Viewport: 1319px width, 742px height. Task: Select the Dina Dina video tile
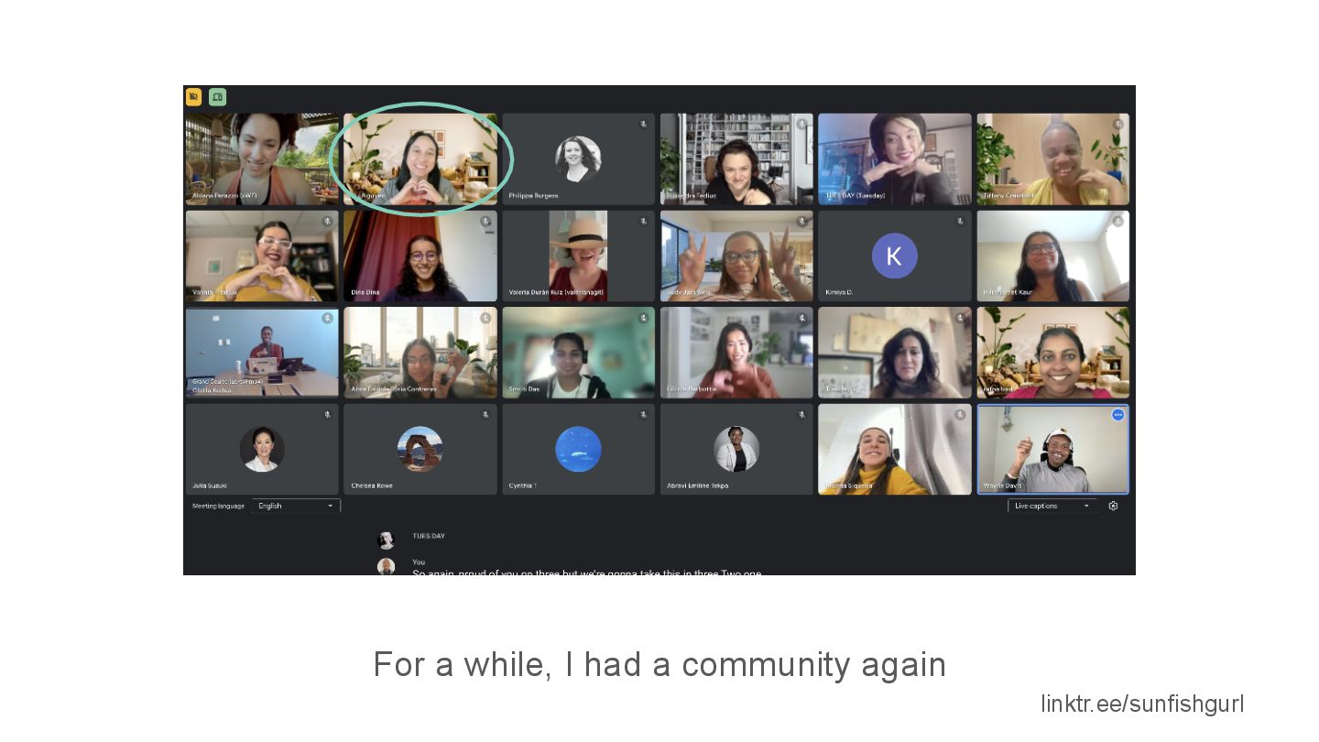[420, 256]
